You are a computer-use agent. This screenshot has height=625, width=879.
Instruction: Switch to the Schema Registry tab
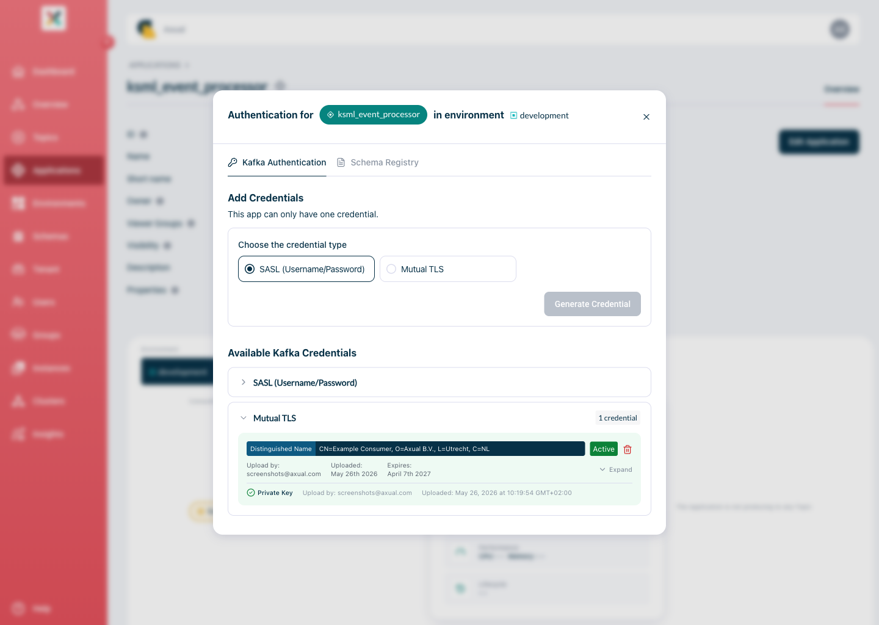point(378,162)
